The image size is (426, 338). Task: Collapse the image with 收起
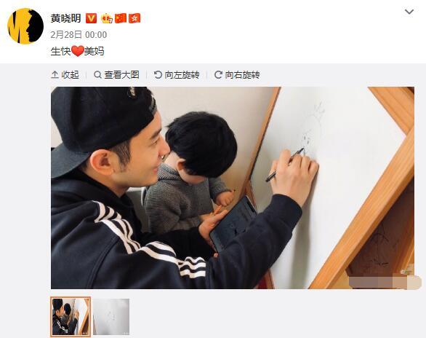coord(65,74)
